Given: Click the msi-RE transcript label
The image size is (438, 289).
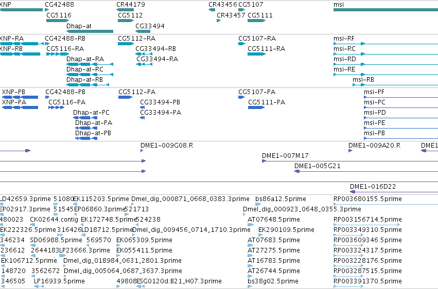Looking at the screenshot, I should pyautogui.click(x=344, y=69).
